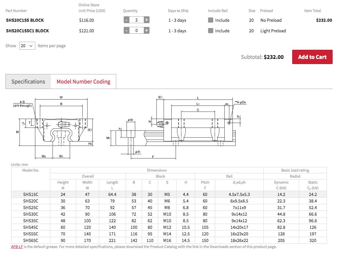Viewport: 349px width, 262px height.
Task: Switch to the Specifications tab
Action: coord(28,82)
